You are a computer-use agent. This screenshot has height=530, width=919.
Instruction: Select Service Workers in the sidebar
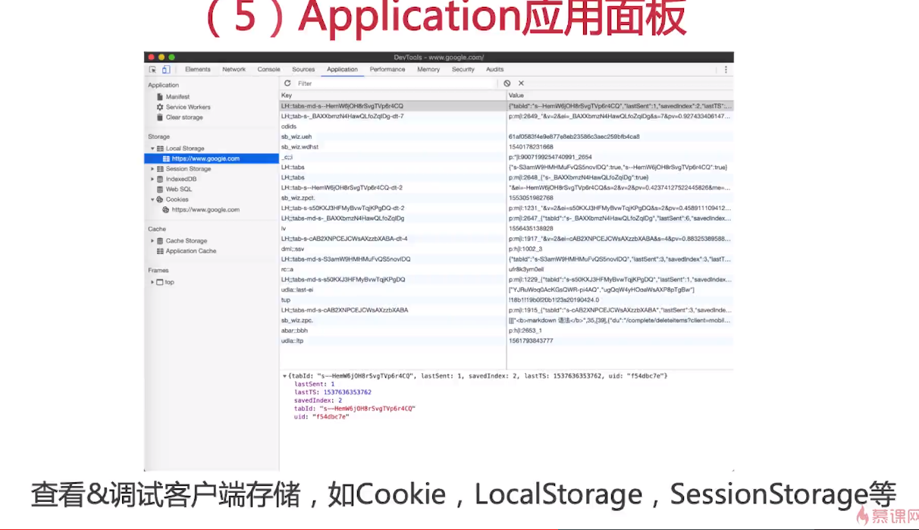click(x=188, y=107)
